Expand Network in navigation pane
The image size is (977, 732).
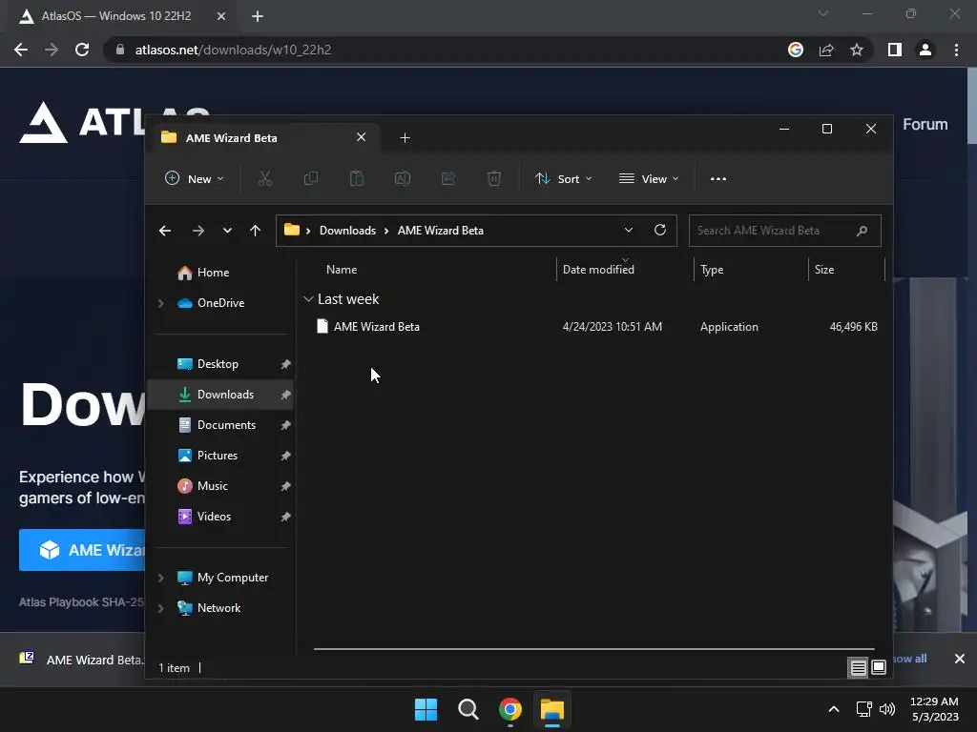point(160,608)
